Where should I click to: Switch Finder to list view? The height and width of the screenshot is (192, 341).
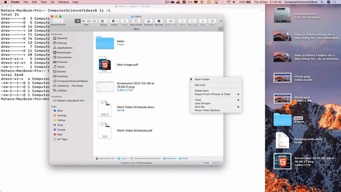coord(83,21)
